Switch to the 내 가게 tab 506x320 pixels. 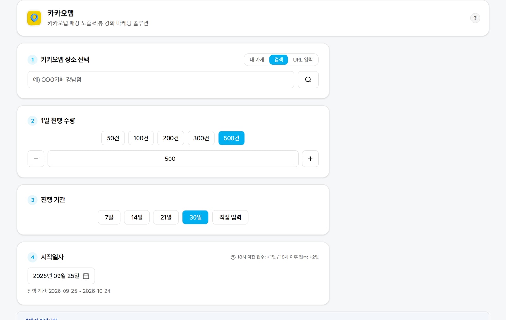click(x=257, y=60)
